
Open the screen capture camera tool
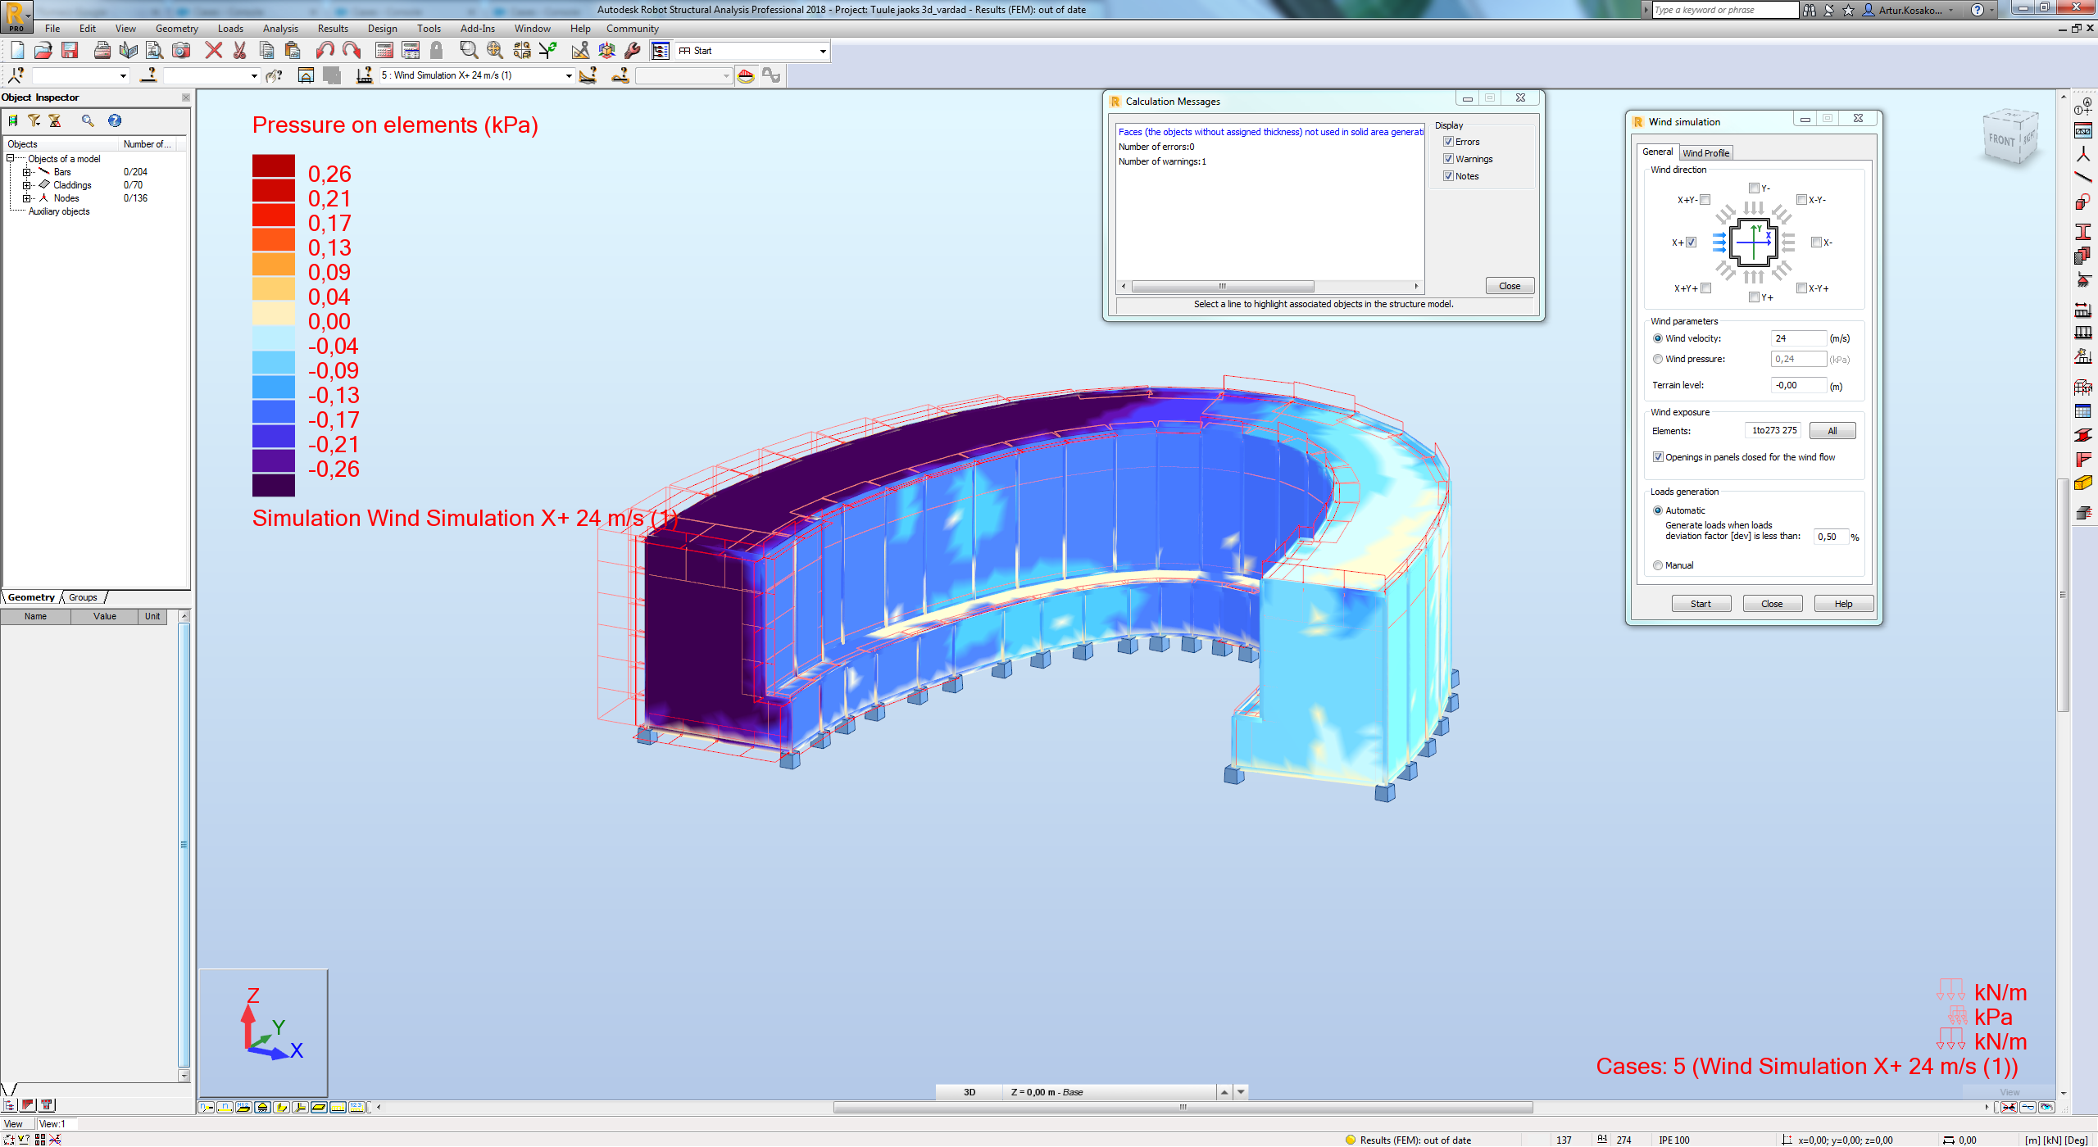point(179,50)
